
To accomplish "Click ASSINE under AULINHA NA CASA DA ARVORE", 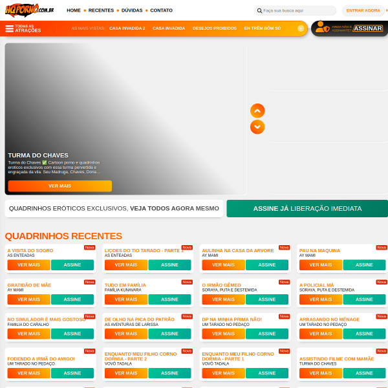I will click(x=267, y=264).
